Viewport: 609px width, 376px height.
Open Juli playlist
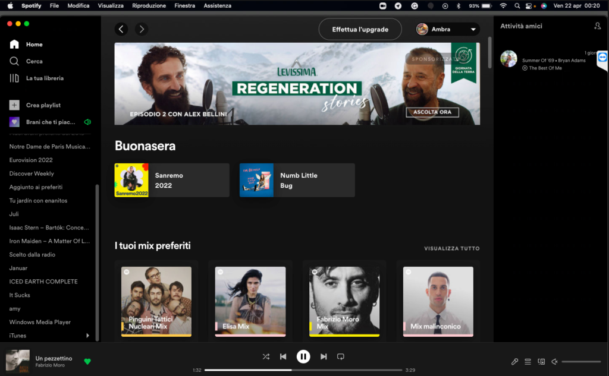tap(14, 214)
